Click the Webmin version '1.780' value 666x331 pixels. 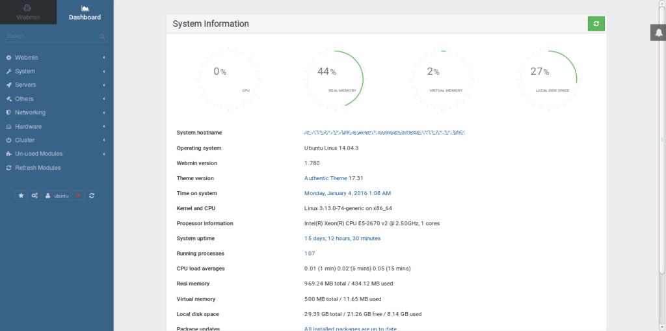[x=312, y=163]
